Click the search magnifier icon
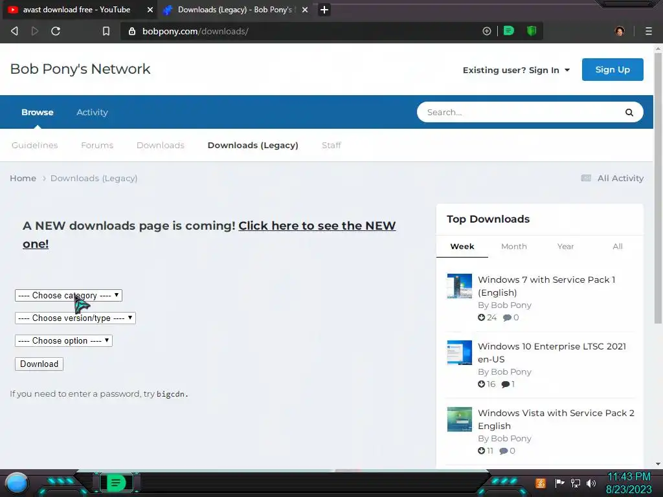 [629, 113]
